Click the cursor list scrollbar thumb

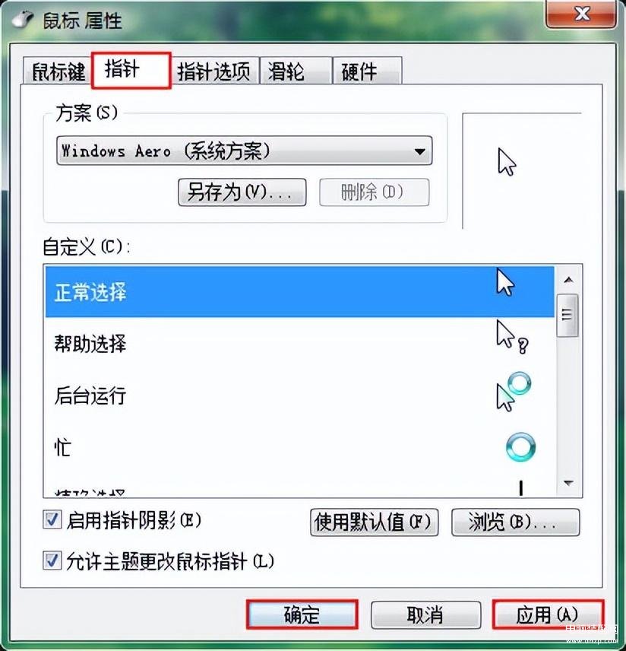point(567,315)
